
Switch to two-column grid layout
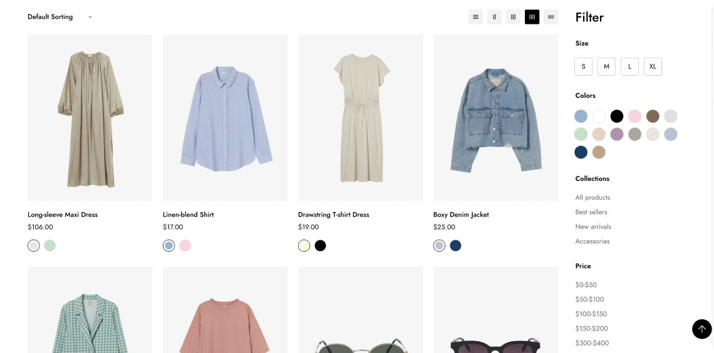[494, 17]
